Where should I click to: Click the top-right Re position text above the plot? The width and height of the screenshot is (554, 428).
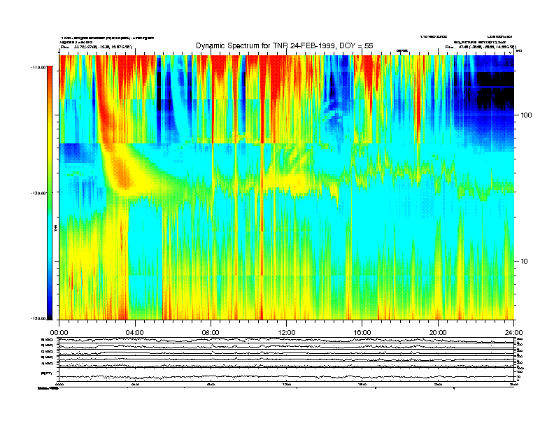[x=481, y=47]
